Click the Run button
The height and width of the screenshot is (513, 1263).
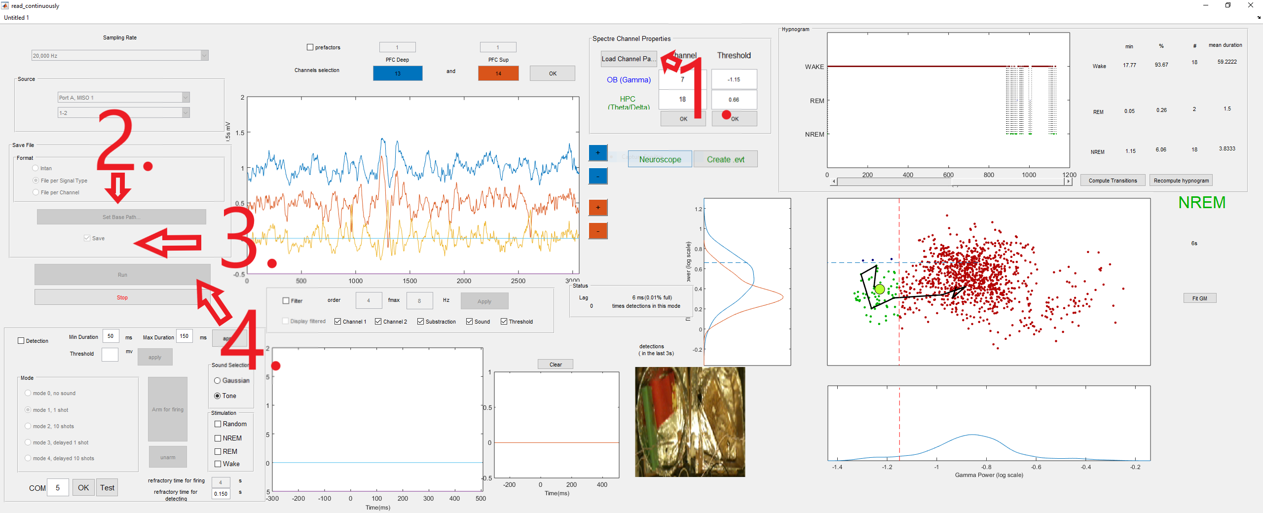click(x=122, y=275)
